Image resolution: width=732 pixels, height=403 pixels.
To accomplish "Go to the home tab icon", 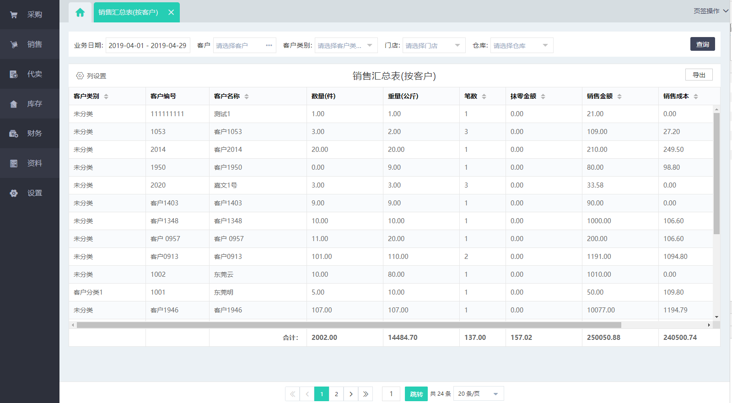I will pyautogui.click(x=80, y=12).
